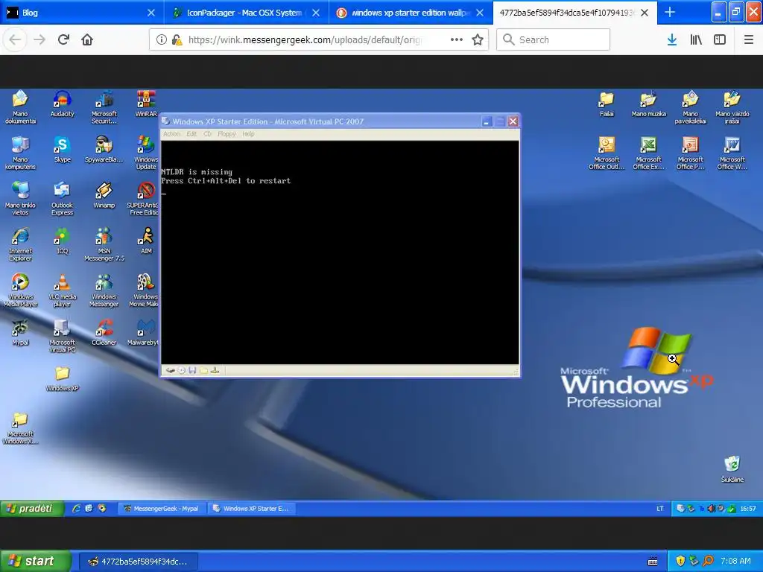The width and height of the screenshot is (763, 572).
Task: Open the hamburger application menu
Action: pos(748,40)
